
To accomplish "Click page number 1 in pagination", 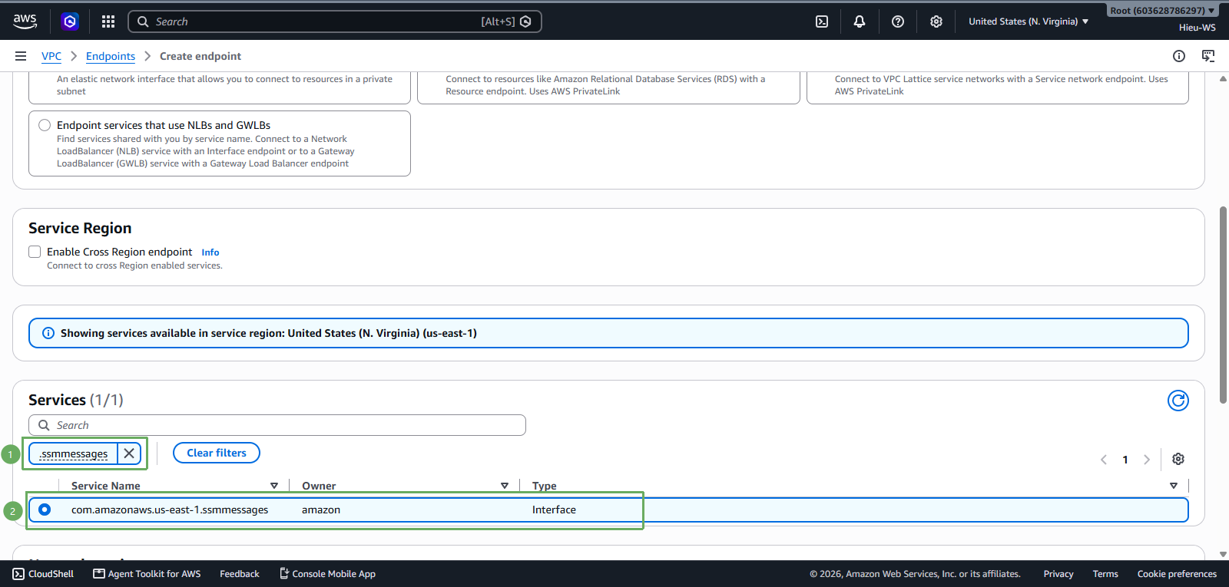I will click(x=1125, y=460).
